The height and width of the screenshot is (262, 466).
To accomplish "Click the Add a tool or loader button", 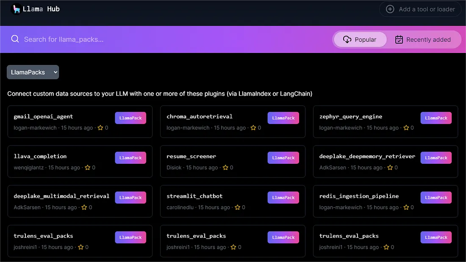I will [420, 9].
